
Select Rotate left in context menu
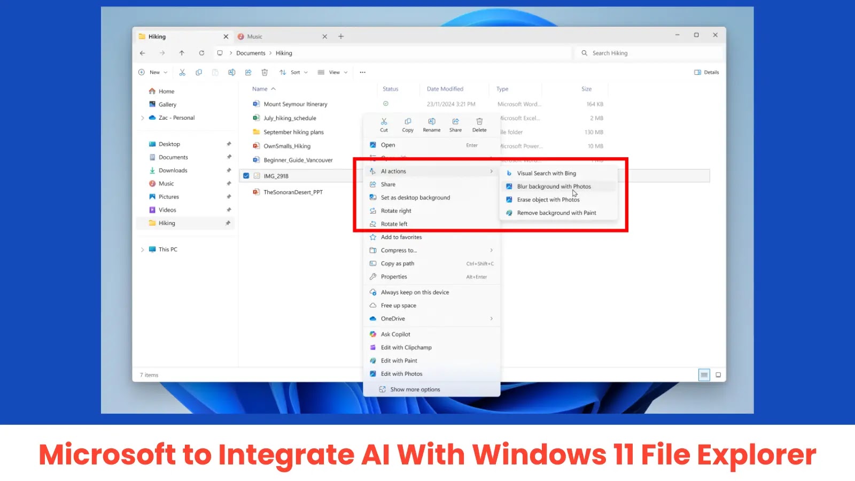[431, 224]
